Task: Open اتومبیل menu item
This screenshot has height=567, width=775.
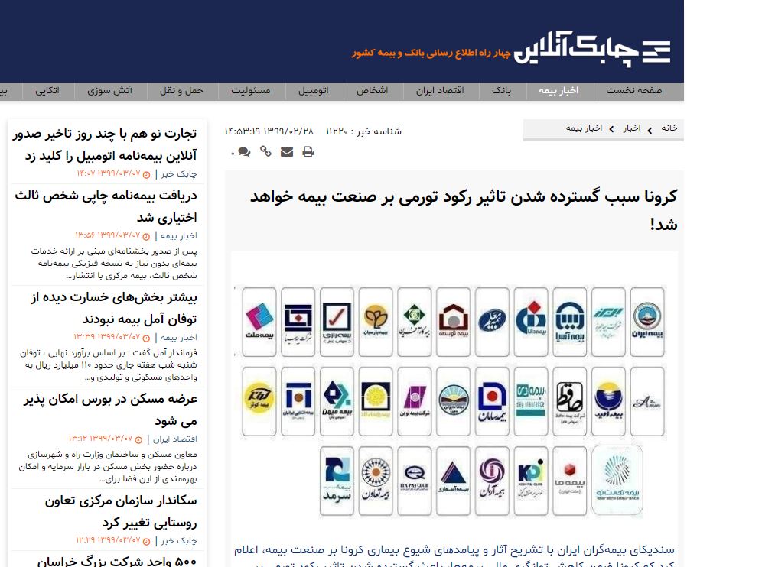Action: [x=314, y=91]
